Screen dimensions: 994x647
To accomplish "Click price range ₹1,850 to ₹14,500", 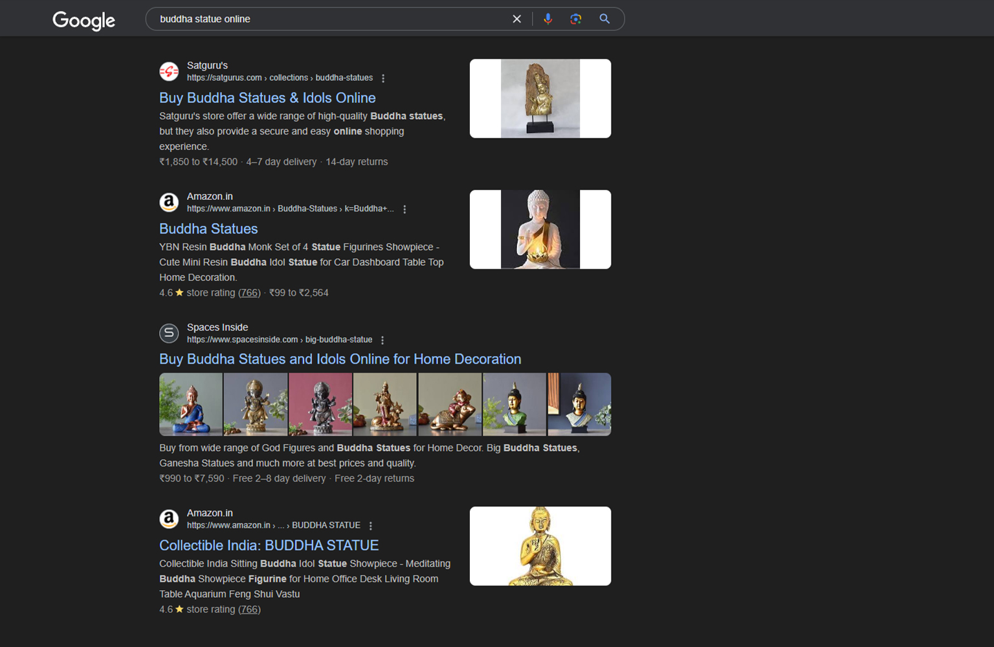I will click(199, 162).
